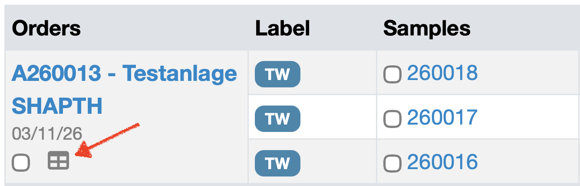
Task: Click the Orders column header
Action: point(46,29)
